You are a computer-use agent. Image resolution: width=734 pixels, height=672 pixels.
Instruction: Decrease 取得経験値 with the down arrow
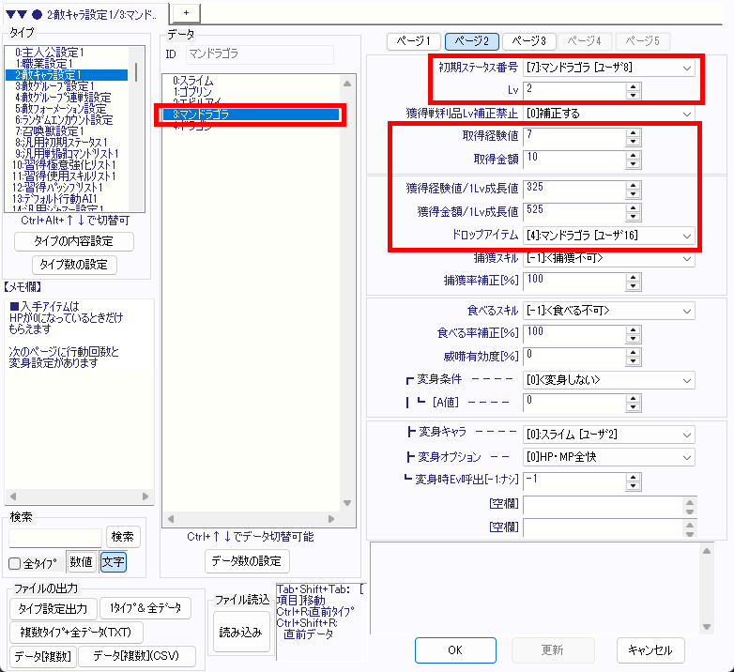[633, 141]
